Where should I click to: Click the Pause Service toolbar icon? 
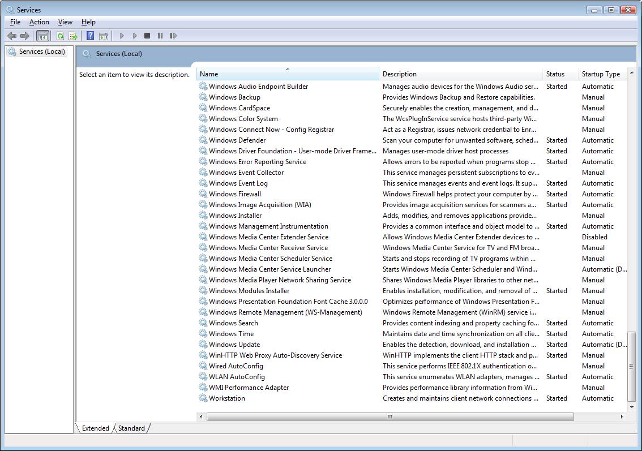[160, 36]
